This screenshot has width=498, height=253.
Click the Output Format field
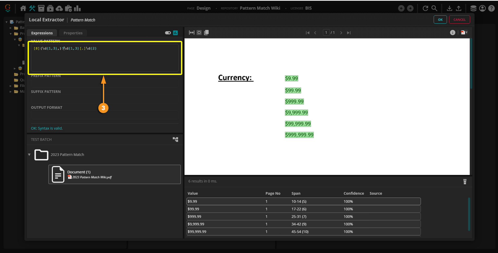pyautogui.click(x=105, y=115)
